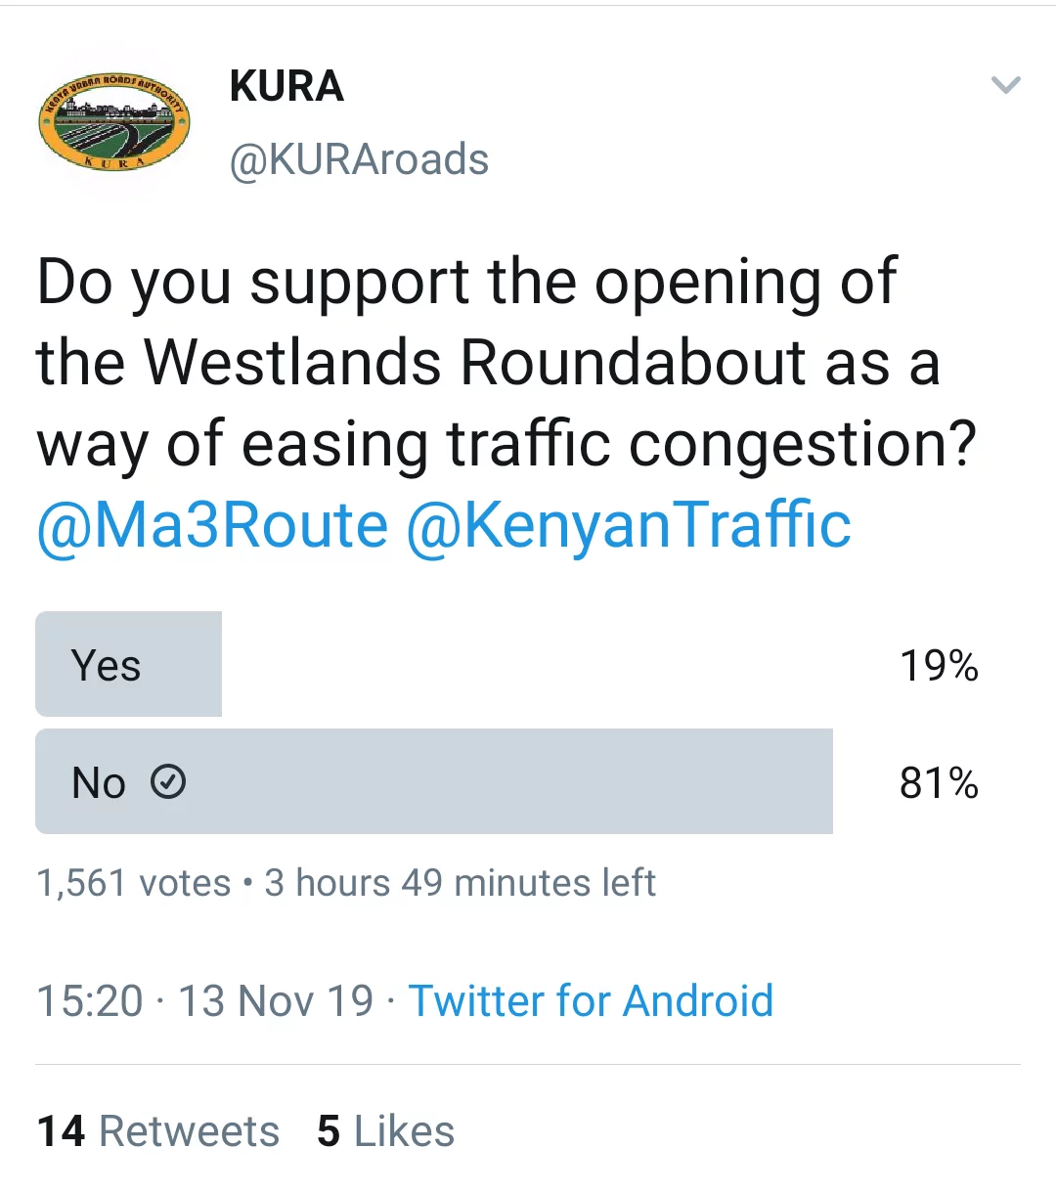The width and height of the screenshot is (1056, 1192).
Task: Open the KURA display name profile
Action: click(x=286, y=86)
